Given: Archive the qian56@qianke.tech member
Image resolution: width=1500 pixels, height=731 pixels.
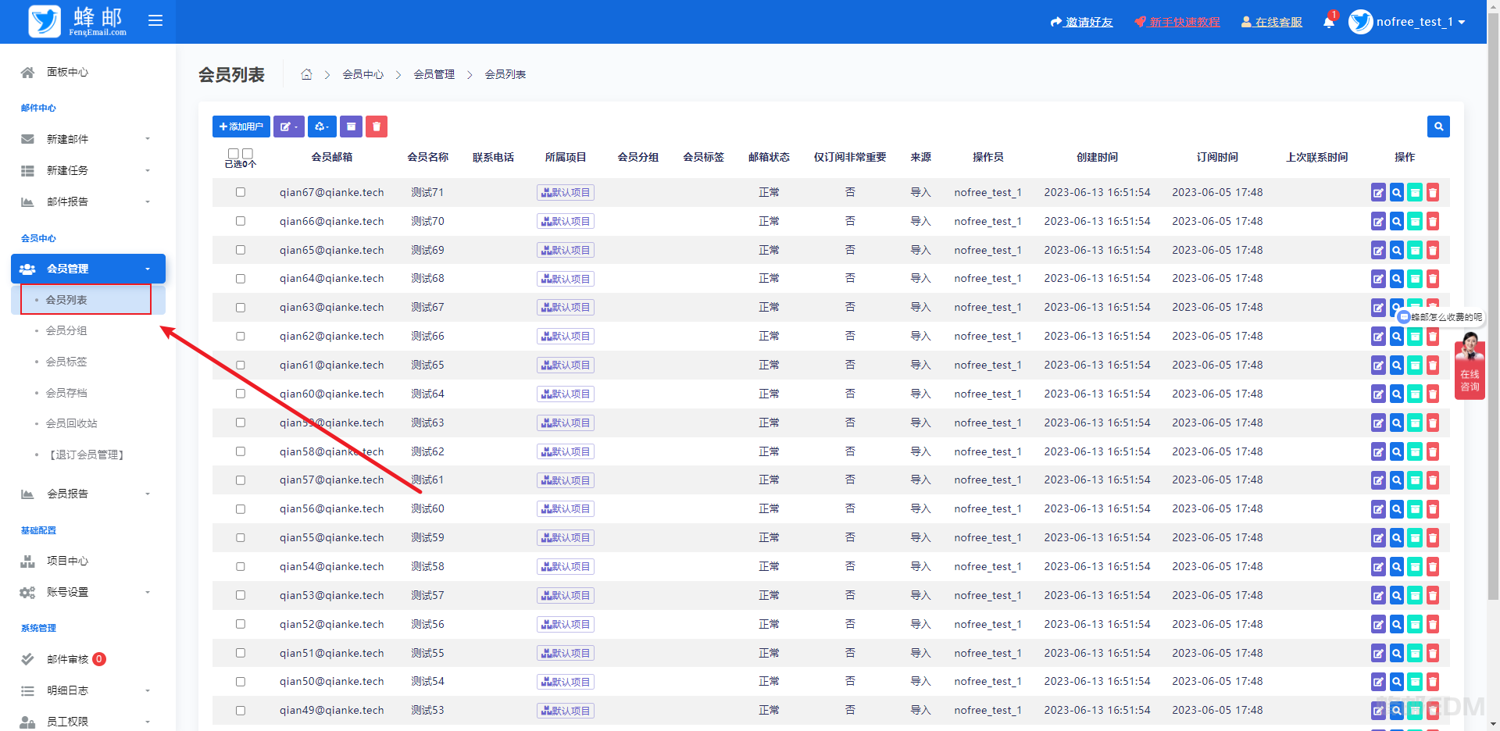Looking at the screenshot, I should tap(1415, 509).
